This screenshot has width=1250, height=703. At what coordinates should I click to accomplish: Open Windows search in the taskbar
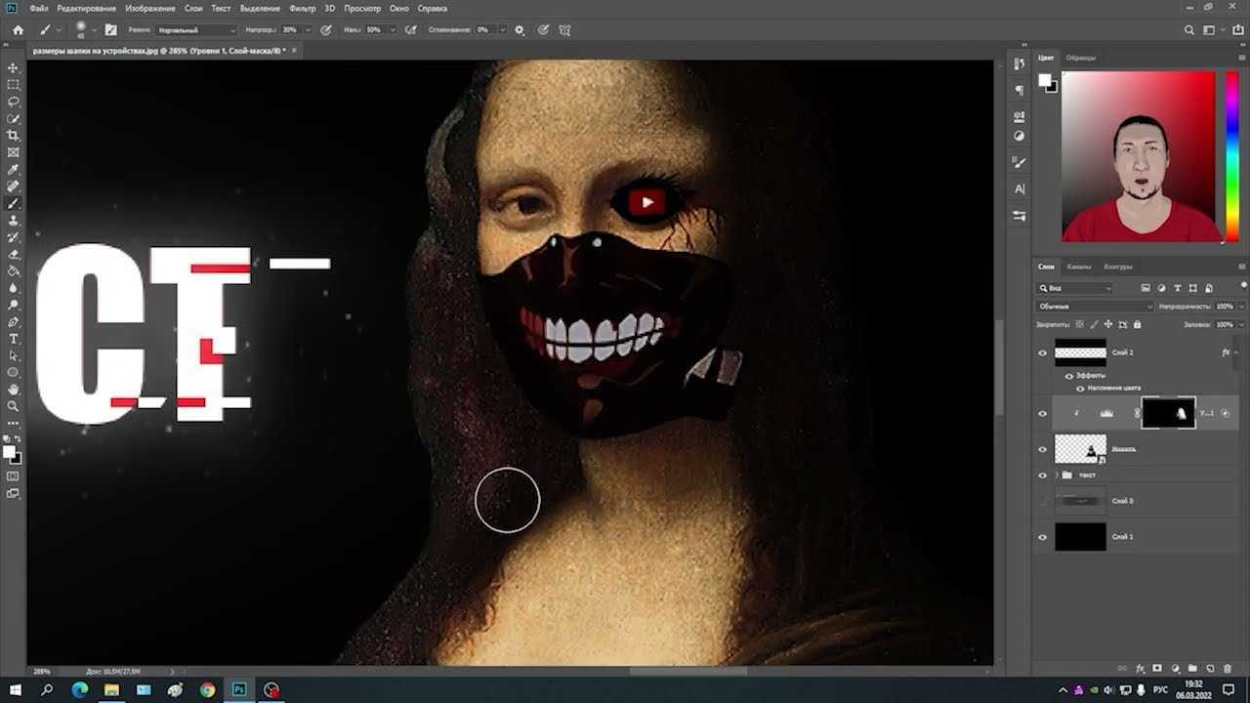click(x=47, y=689)
